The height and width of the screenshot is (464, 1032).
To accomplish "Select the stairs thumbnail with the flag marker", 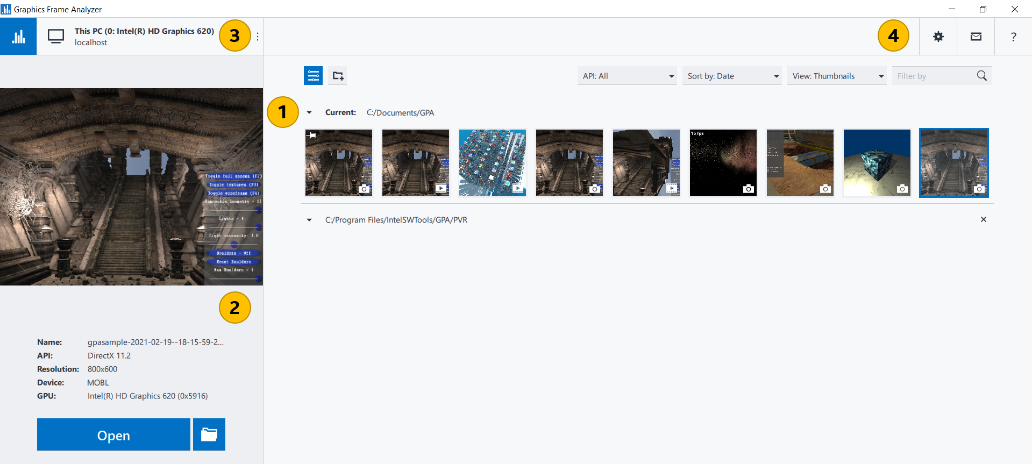I will [339, 163].
